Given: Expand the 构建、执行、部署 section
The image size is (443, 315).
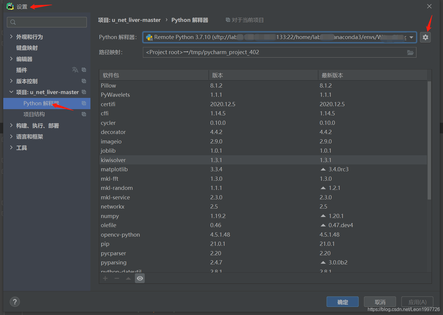Looking at the screenshot, I should click(11, 125).
